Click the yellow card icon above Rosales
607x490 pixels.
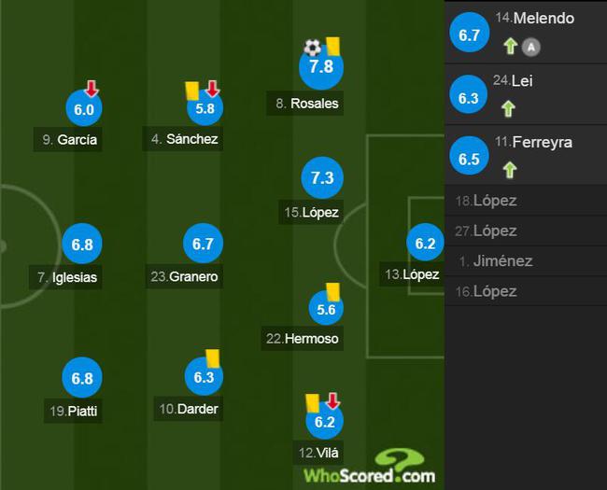pyautogui.click(x=332, y=46)
